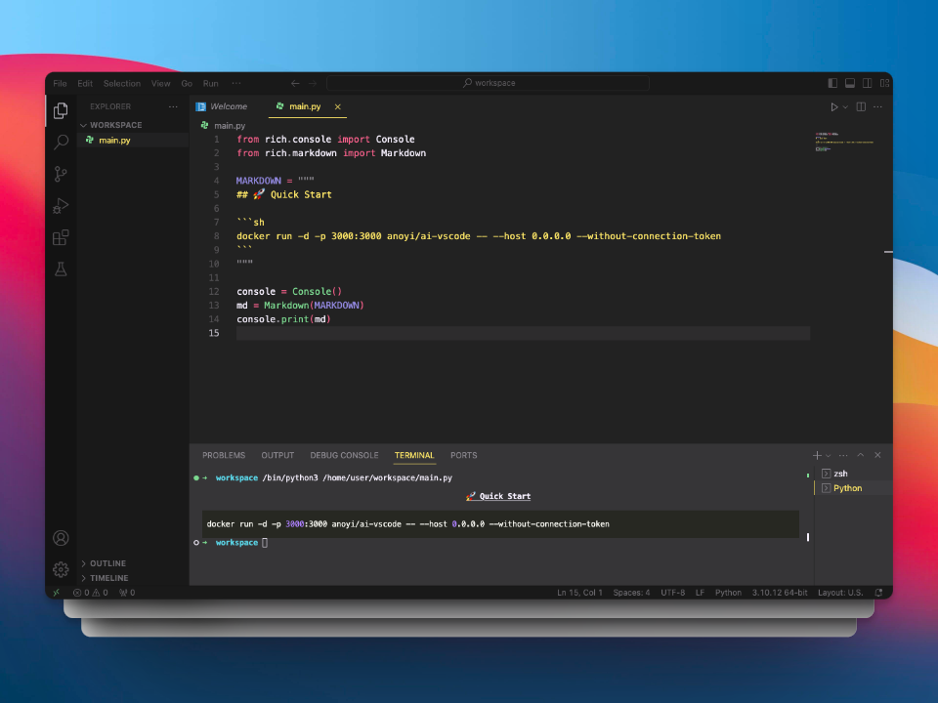Toggle bottom panel visibility
This screenshot has height=703, width=938.
(x=849, y=83)
